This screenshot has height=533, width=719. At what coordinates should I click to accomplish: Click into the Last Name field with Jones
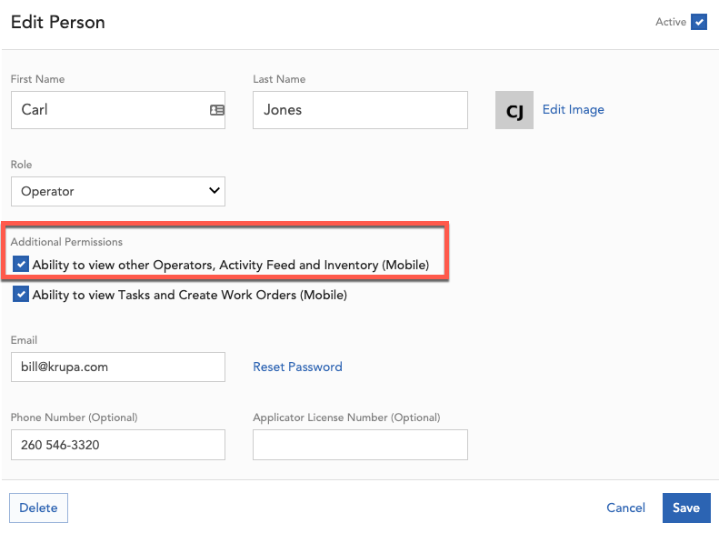click(360, 110)
